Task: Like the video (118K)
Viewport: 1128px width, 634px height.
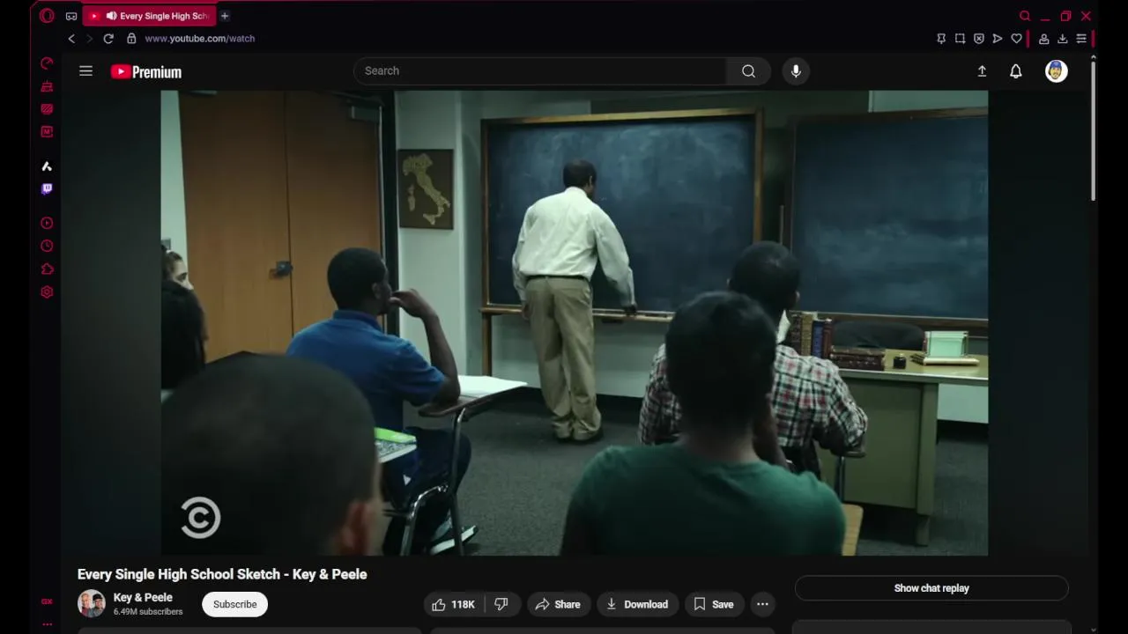Action: [x=454, y=604]
